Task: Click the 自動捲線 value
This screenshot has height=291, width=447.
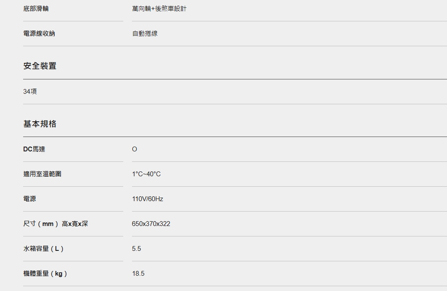Action: click(145, 34)
